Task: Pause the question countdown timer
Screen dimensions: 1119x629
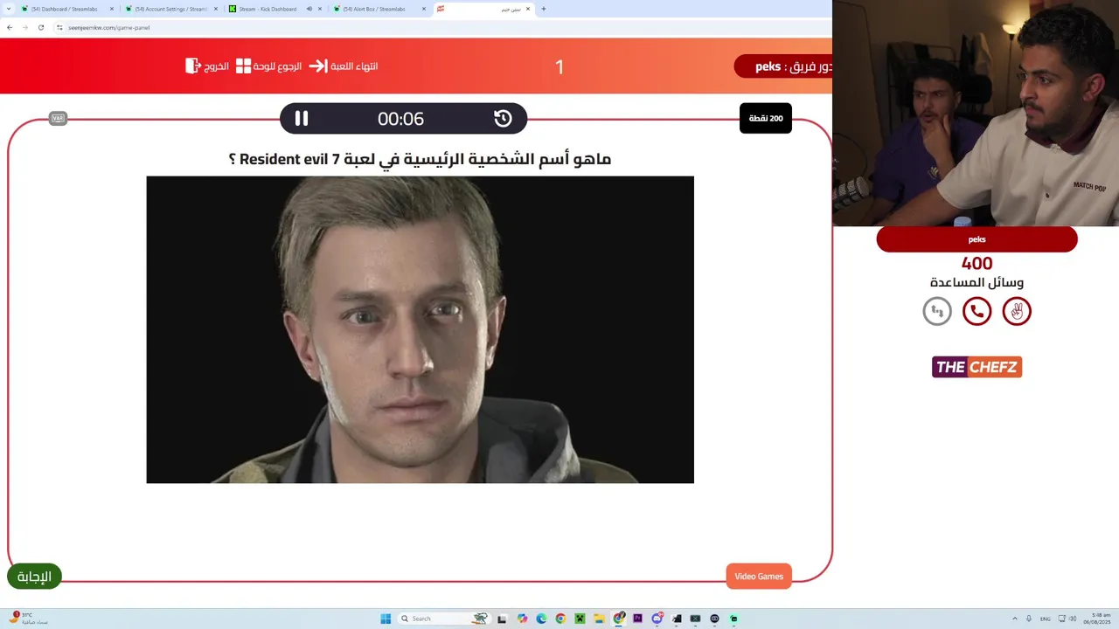Action: (x=302, y=119)
